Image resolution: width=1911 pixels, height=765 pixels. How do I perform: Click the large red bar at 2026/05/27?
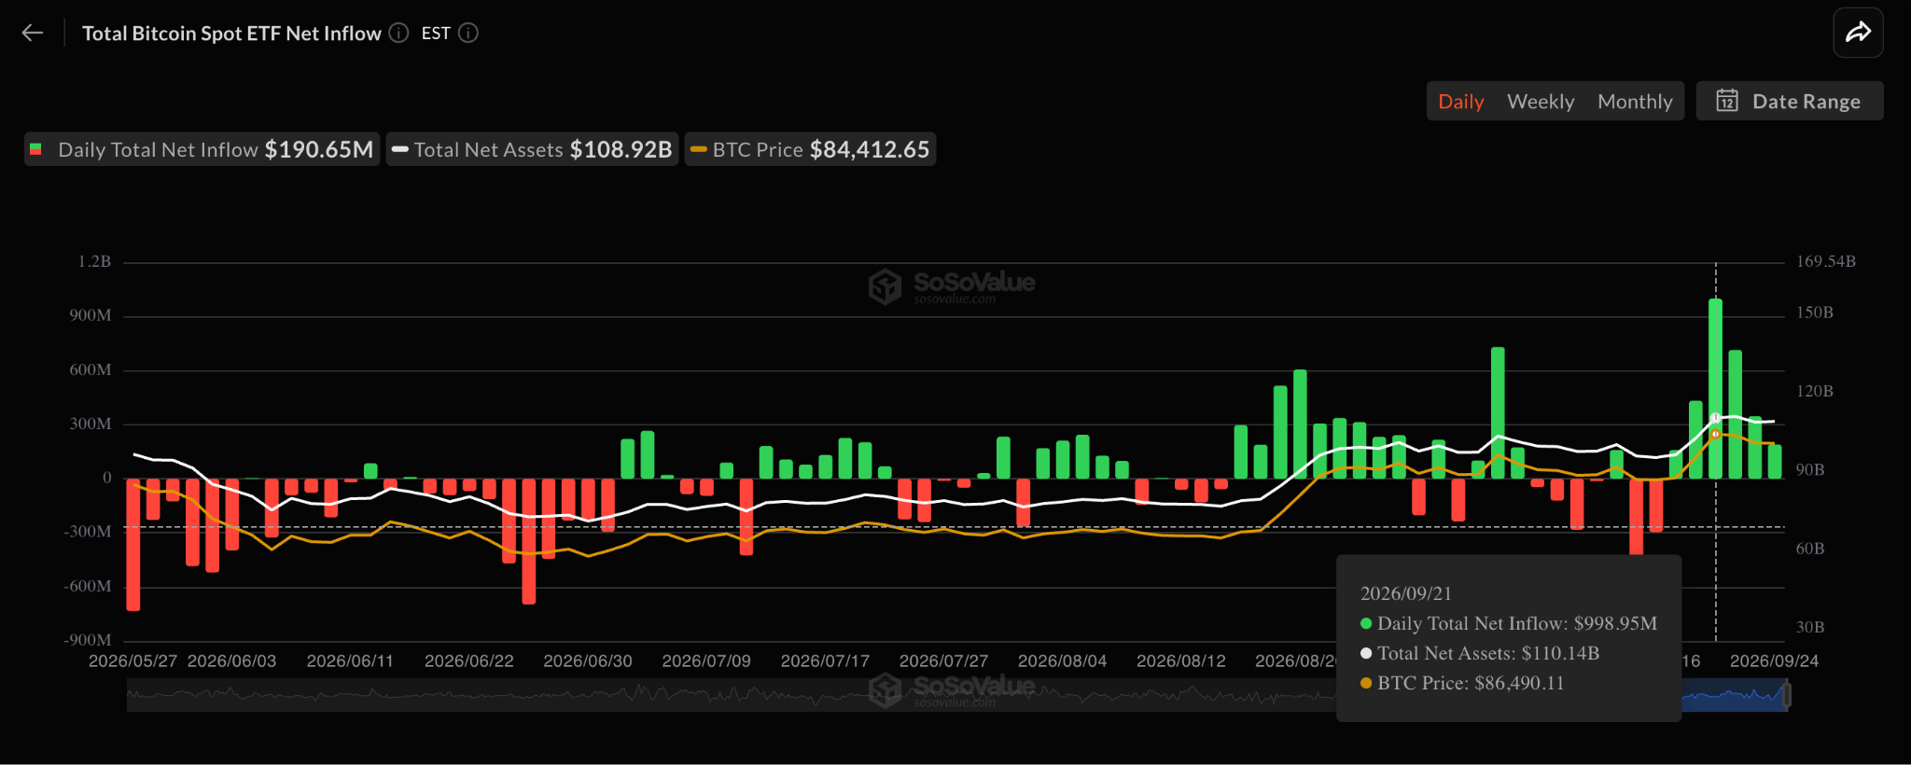click(133, 545)
